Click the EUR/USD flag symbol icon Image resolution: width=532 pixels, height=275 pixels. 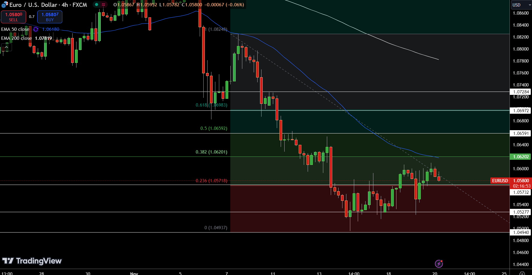tap(4, 4)
